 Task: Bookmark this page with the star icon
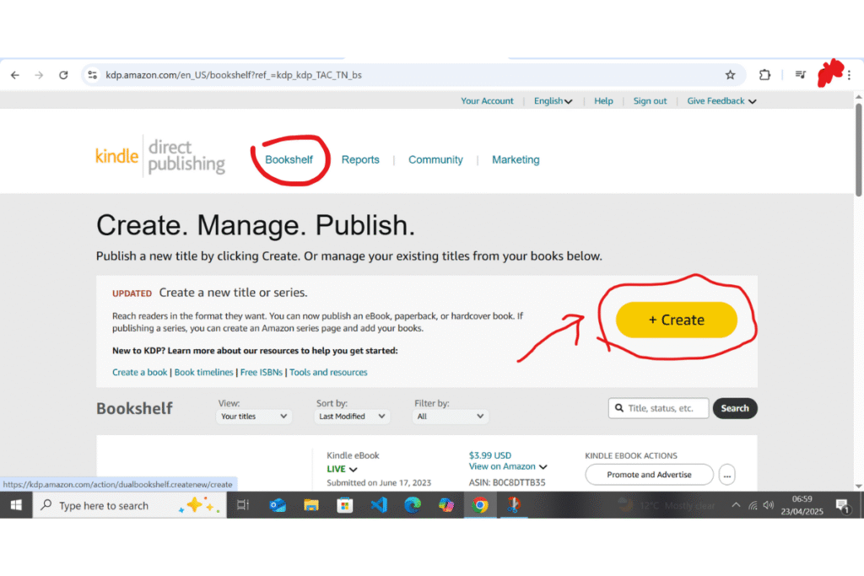coord(730,75)
